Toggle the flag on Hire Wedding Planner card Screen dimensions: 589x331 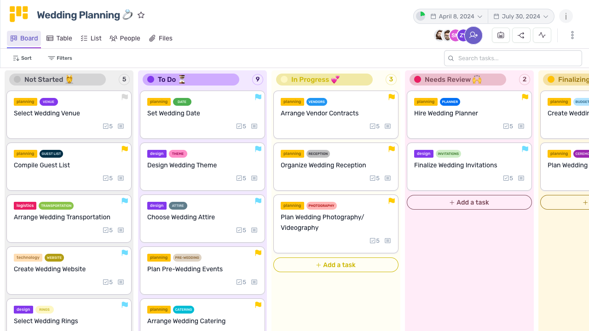pos(525,97)
